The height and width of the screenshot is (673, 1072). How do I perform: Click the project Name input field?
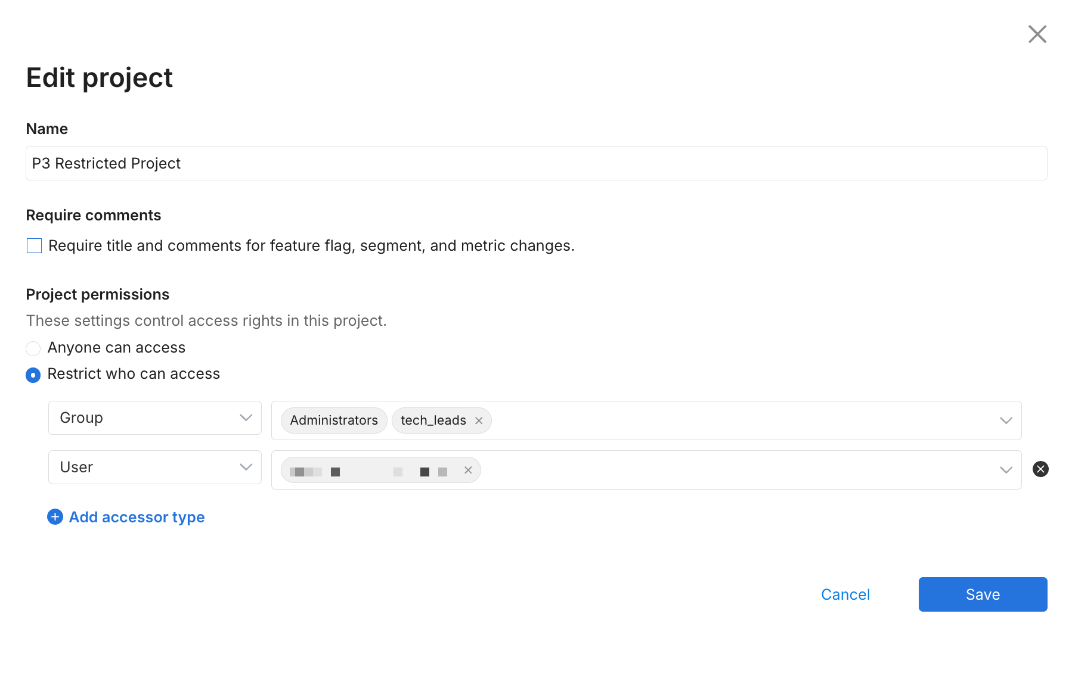click(x=536, y=163)
